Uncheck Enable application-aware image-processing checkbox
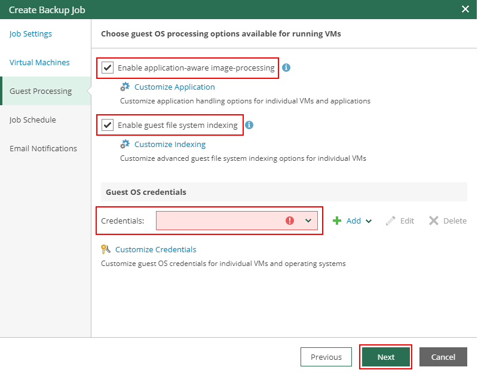478x373 pixels. 108,68
